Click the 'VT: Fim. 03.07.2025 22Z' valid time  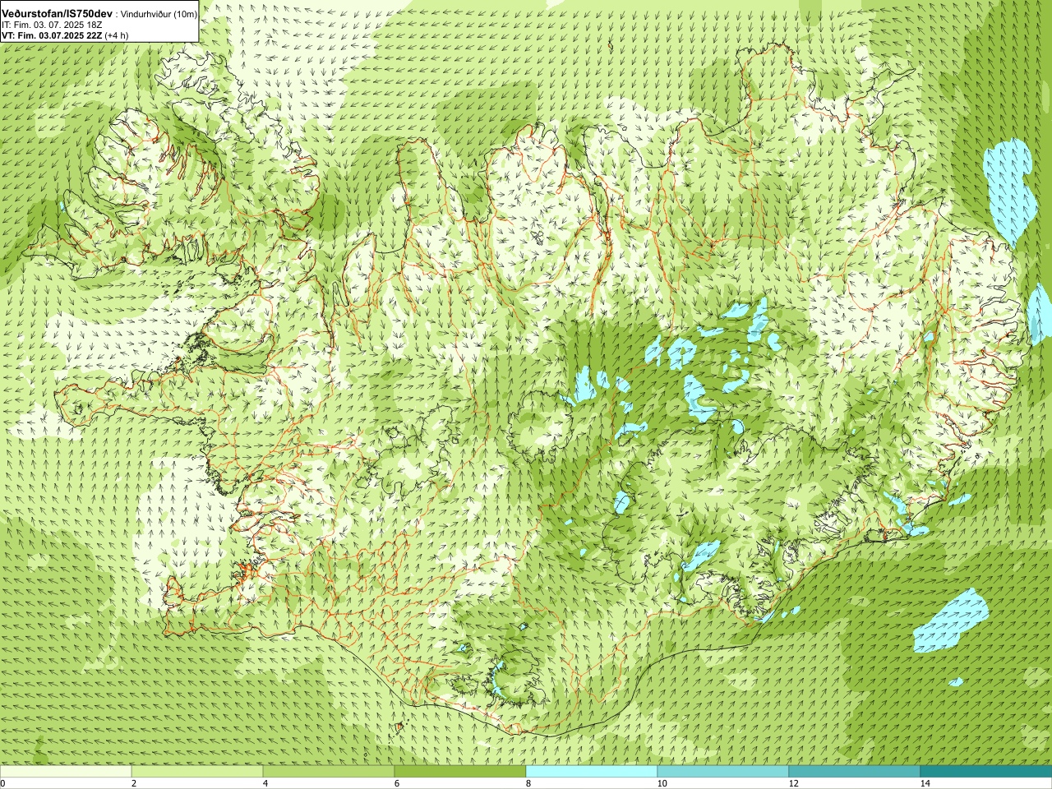52,35
